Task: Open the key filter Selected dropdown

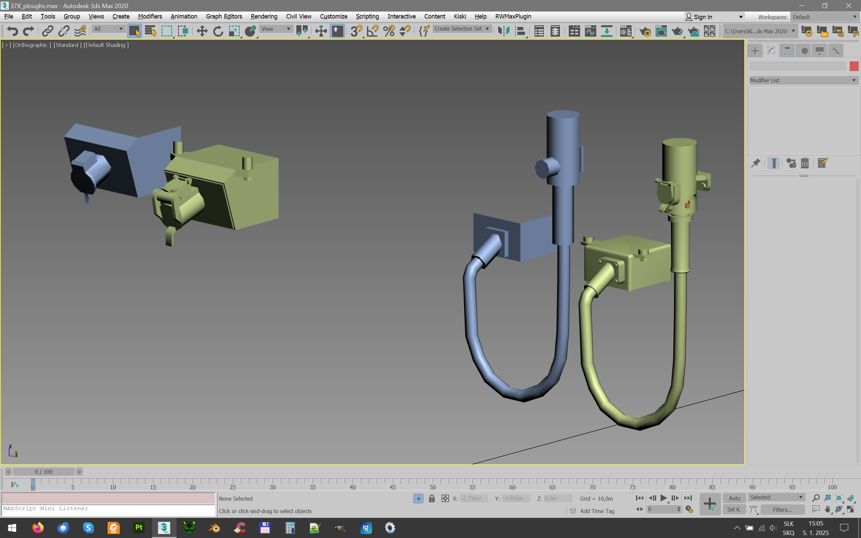Action: (x=776, y=497)
